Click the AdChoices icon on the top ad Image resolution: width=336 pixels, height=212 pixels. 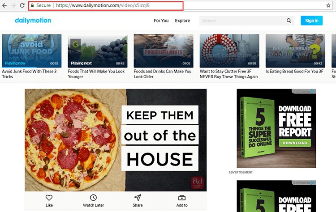(313, 91)
